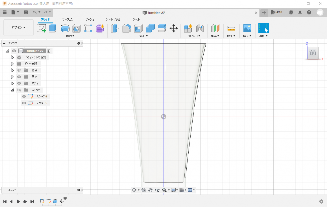
Task: Click the 前 face on the ViewCube
Action: pos(312,53)
